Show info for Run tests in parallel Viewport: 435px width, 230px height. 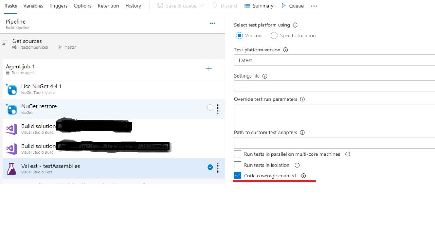tap(348, 154)
